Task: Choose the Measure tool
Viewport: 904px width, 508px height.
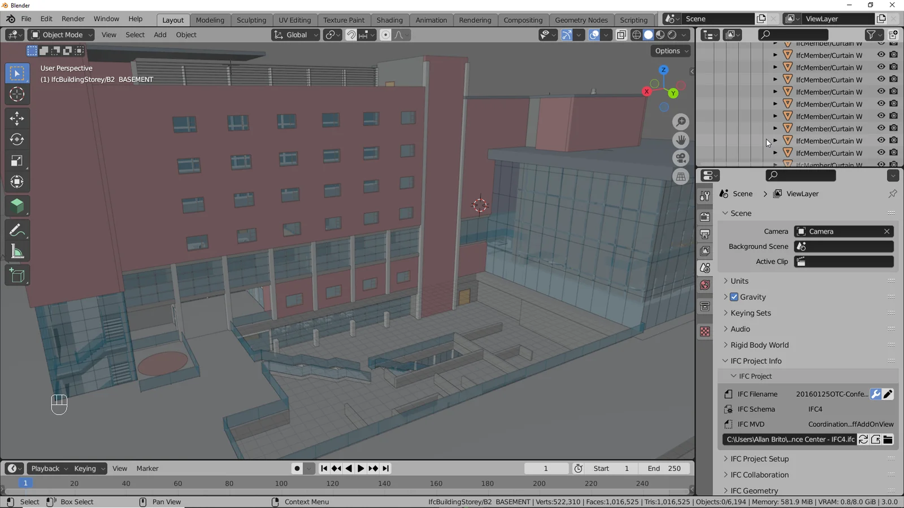Action: pos(17,252)
